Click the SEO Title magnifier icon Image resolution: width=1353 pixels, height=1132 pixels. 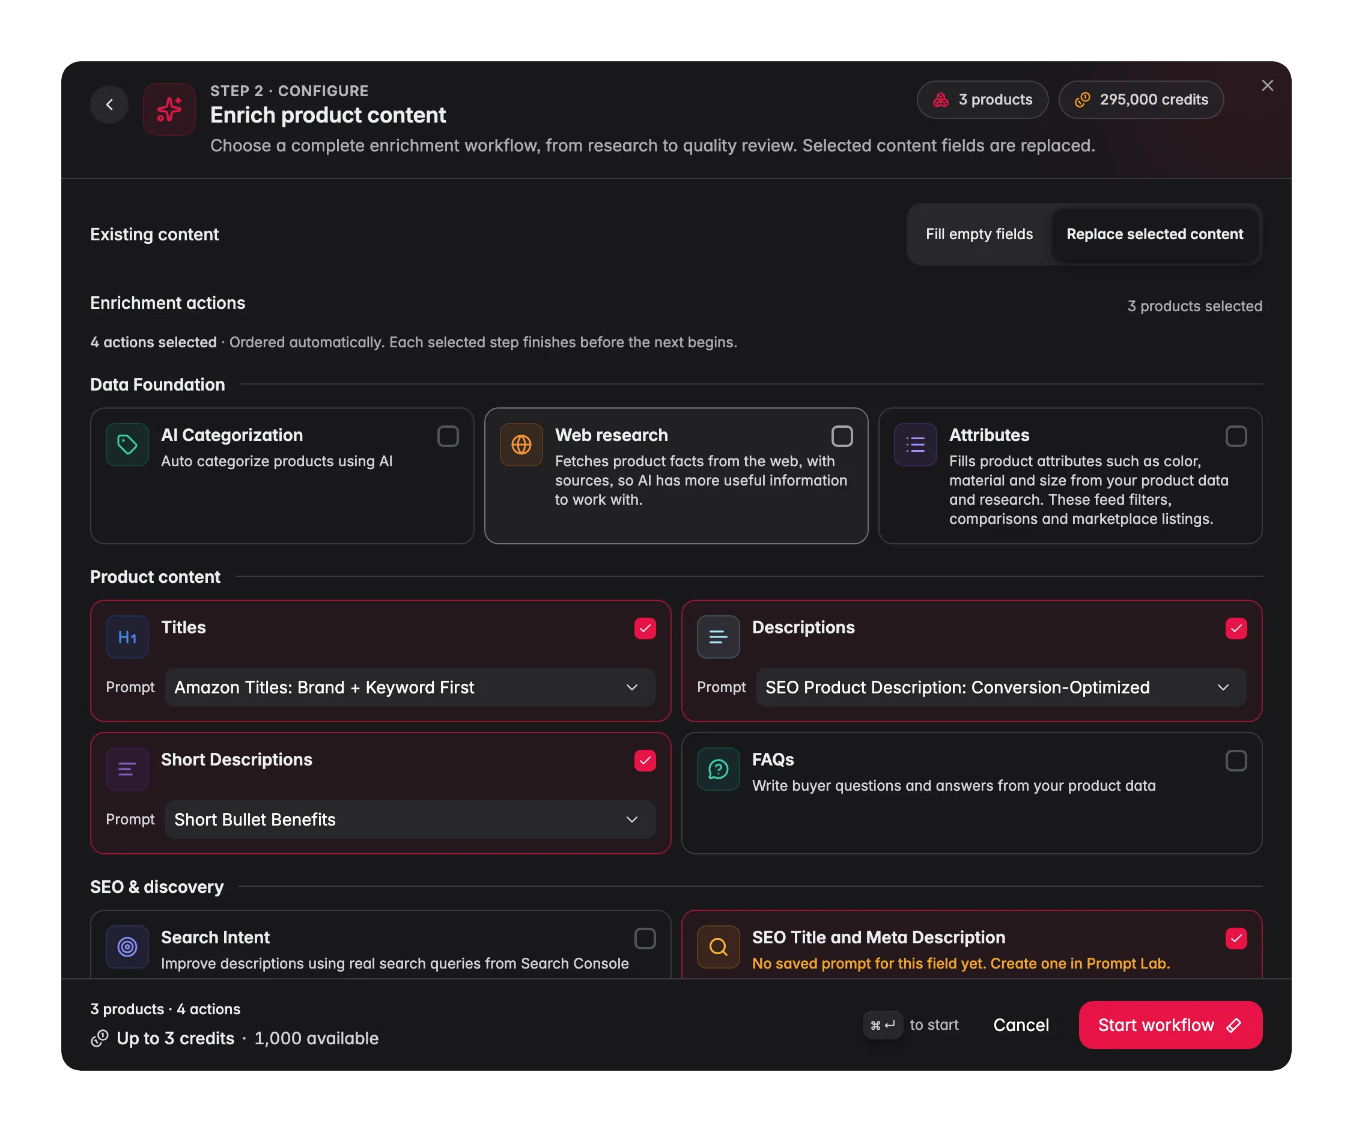[718, 947]
